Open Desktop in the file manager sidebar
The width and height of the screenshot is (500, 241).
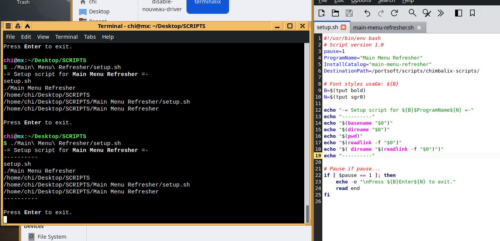(x=94, y=12)
